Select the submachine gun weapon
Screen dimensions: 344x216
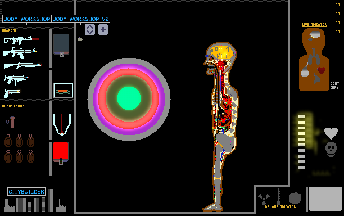17,80
